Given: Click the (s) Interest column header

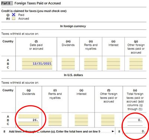Looking at the screenshot, I should (81, 92).
